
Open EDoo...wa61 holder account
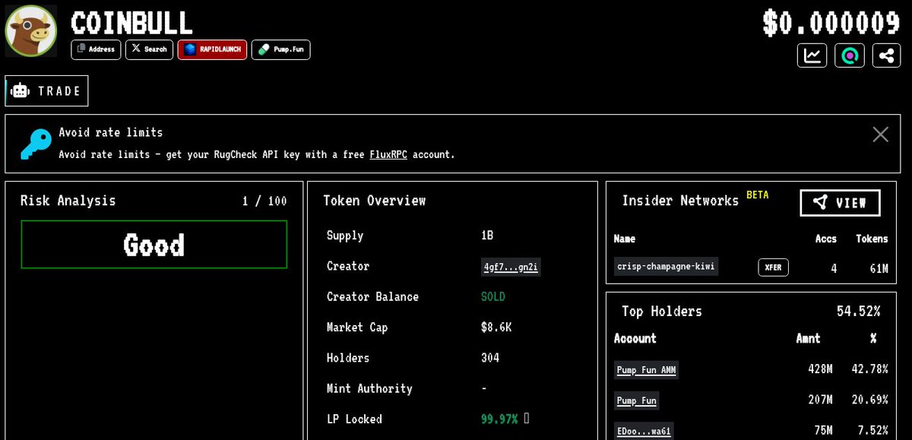point(643,432)
